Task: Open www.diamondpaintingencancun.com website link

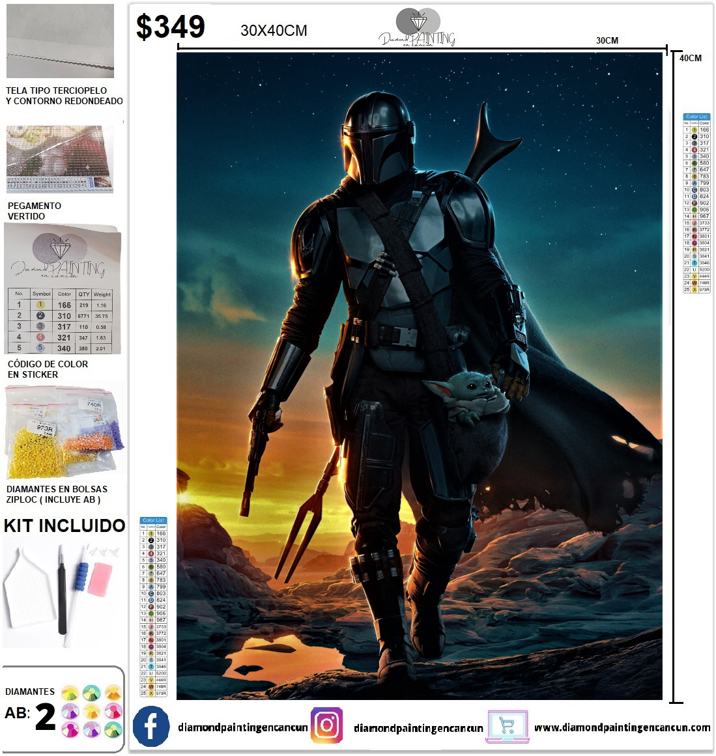Action: 622,727
